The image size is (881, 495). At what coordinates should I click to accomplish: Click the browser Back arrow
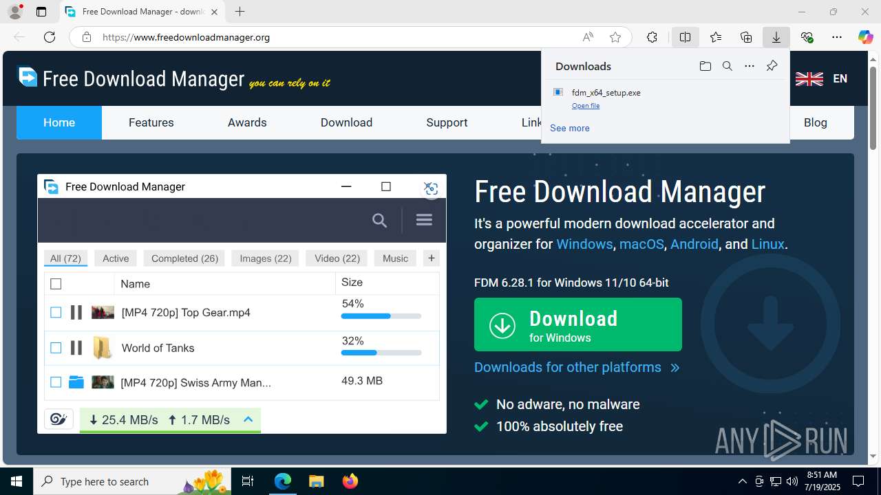[x=19, y=37]
